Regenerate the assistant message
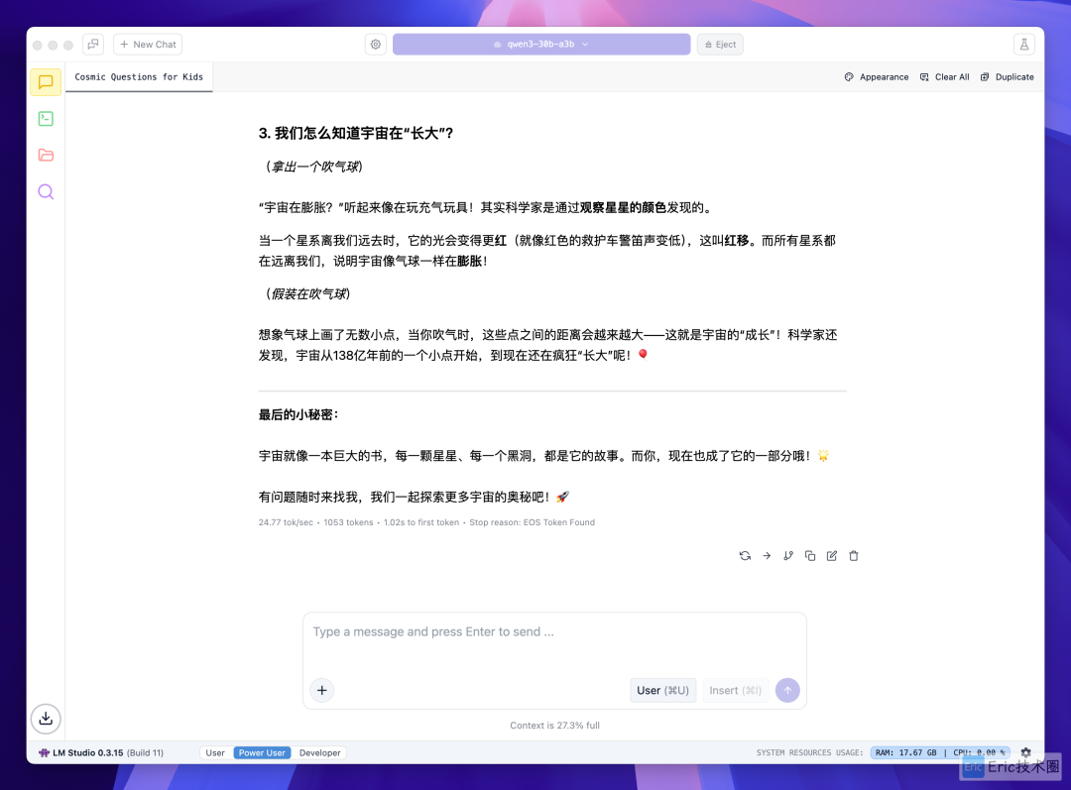This screenshot has height=790, width=1071. point(745,556)
